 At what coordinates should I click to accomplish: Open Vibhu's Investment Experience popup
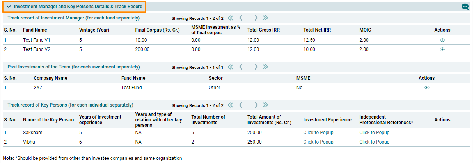[318, 142]
